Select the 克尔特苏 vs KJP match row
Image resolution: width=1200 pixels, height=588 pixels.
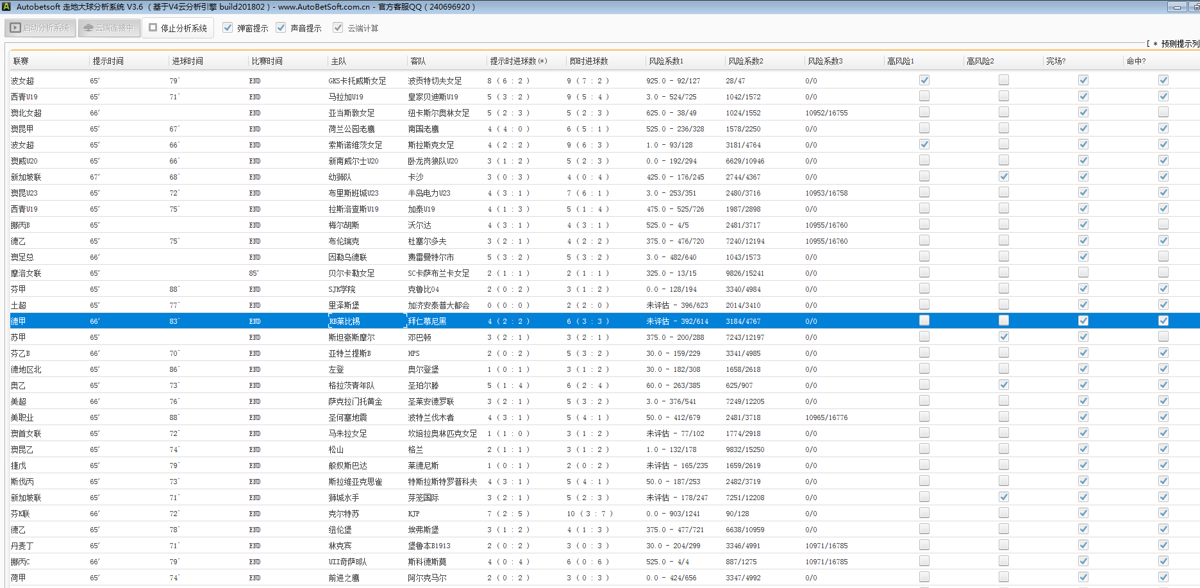pos(344,514)
